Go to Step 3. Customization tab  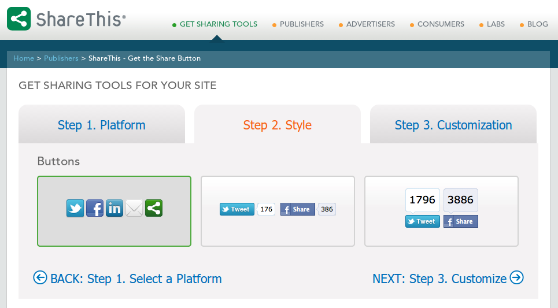point(453,125)
